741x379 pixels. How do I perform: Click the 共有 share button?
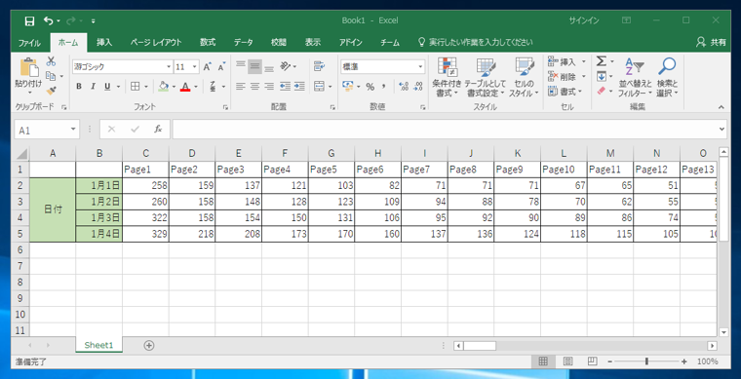tap(711, 43)
